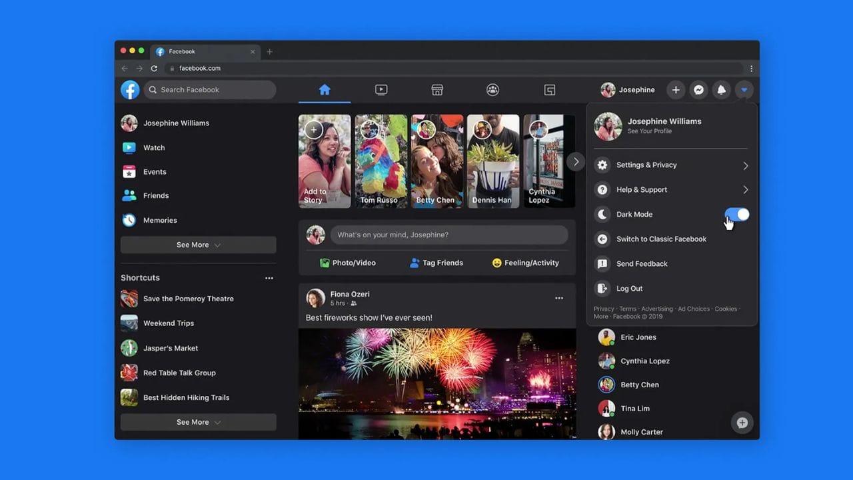Screen dimensions: 853x480
Task: Start a new message with floating plus button
Action: click(x=742, y=423)
